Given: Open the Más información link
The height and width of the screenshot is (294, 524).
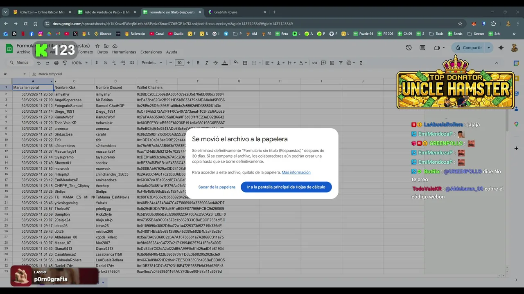Looking at the screenshot, I should [296, 172].
